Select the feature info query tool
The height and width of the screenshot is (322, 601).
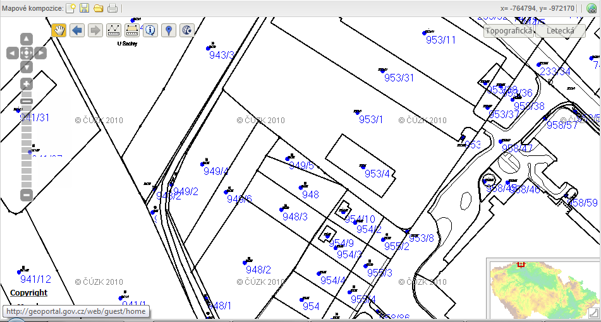(x=150, y=30)
